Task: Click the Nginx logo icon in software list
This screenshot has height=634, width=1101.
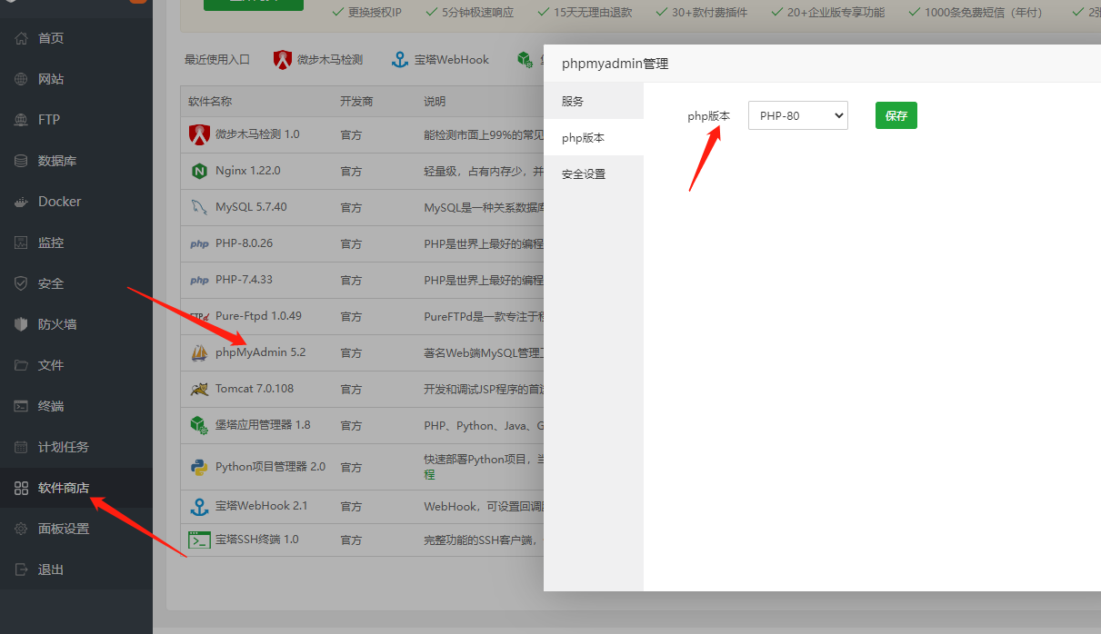Action: pyautogui.click(x=199, y=171)
